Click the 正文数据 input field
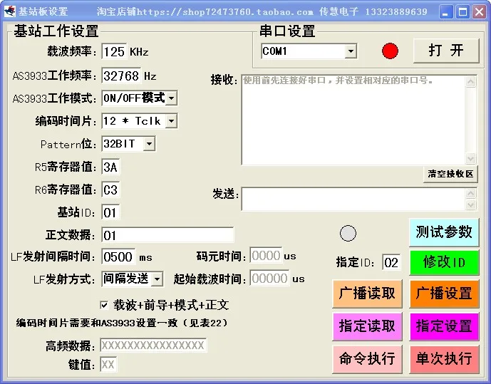491x384 pixels. point(167,235)
